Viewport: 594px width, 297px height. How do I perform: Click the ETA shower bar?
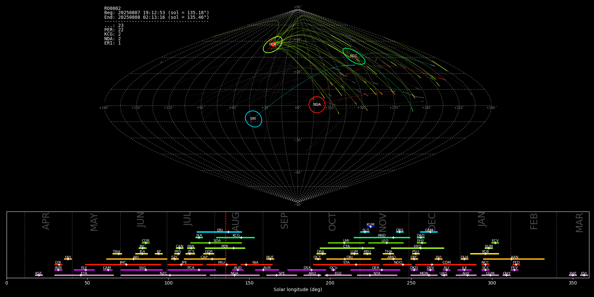(x=84, y=275)
